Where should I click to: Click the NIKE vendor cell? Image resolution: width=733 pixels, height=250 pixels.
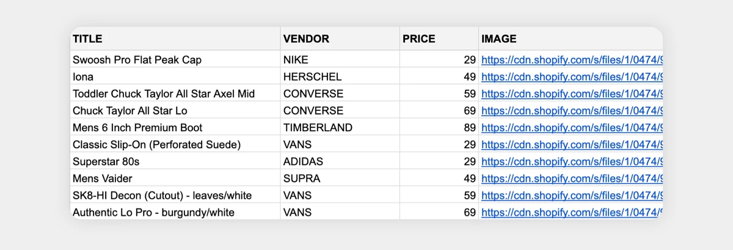[340, 60]
